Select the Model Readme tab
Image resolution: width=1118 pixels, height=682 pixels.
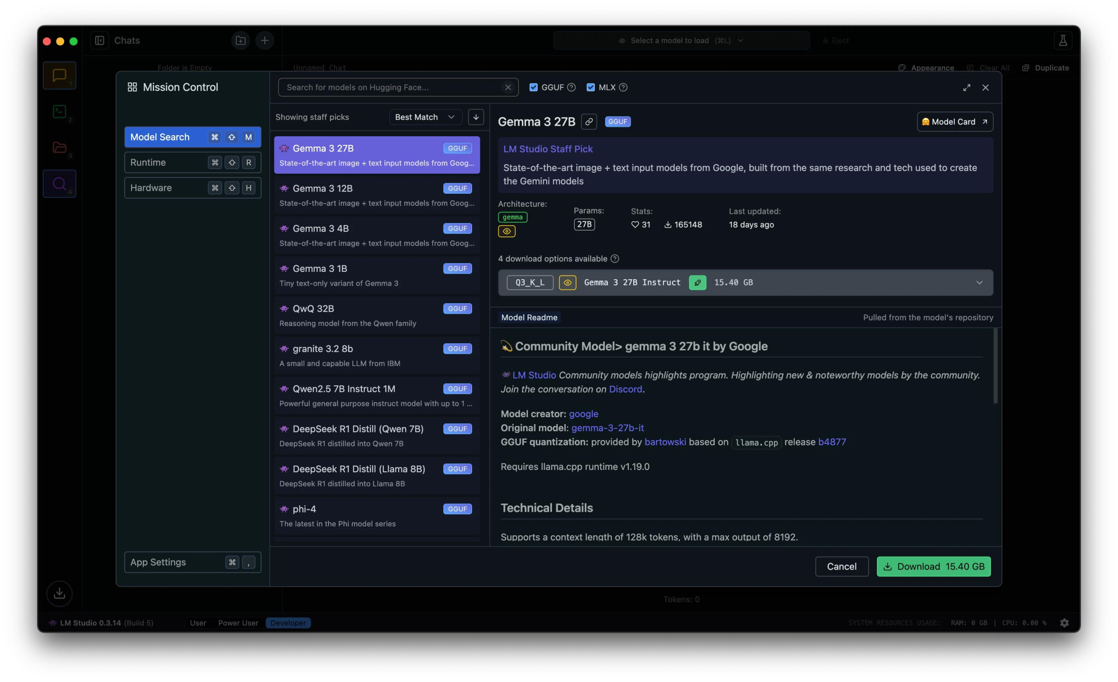tap(529, 317)
